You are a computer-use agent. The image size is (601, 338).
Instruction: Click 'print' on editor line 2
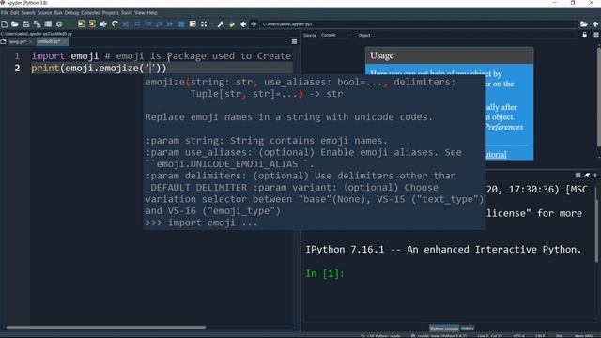pyautogui.click(x=45, y=69)
